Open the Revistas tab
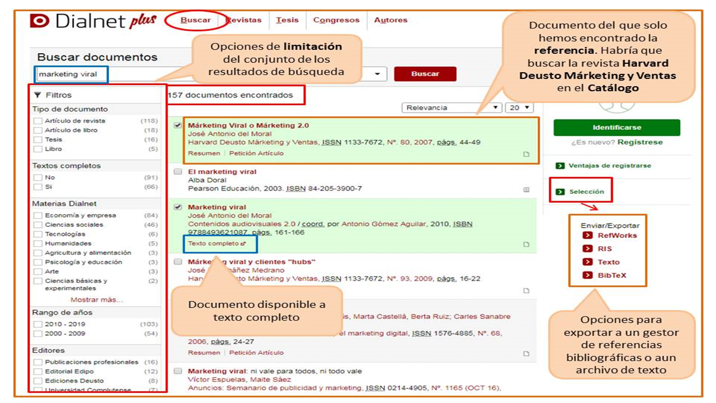716x403 pixels. [x=244, y=20]
